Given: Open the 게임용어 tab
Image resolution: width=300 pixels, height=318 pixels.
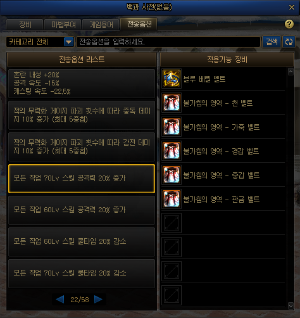Looking at the screenshot, I should click(x=101, y=25).
